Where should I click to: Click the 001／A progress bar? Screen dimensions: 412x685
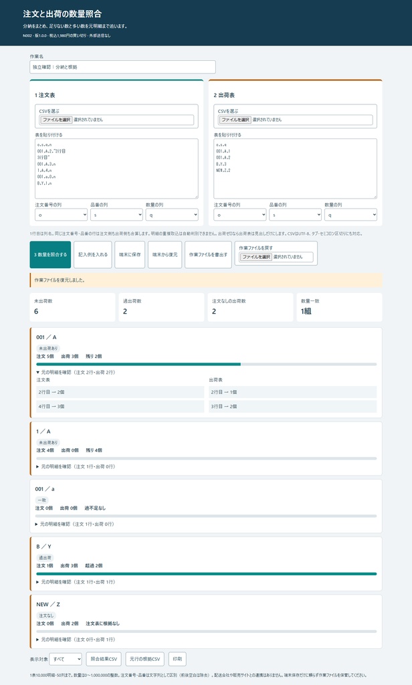(206, 364)
